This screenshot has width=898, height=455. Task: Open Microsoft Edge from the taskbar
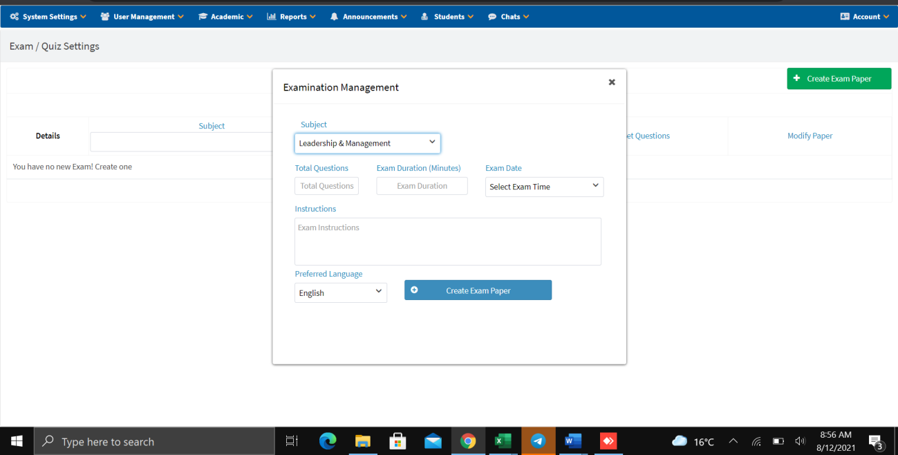(x=328, y=441)
